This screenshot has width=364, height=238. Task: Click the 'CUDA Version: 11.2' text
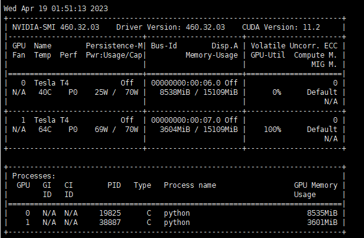(281, 27)
